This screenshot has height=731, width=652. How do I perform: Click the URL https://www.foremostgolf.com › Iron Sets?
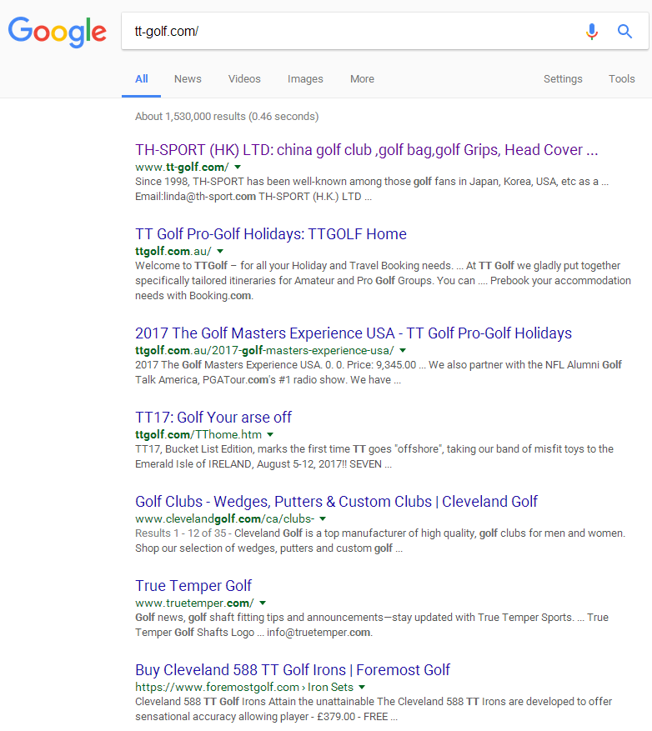point(244,687)
